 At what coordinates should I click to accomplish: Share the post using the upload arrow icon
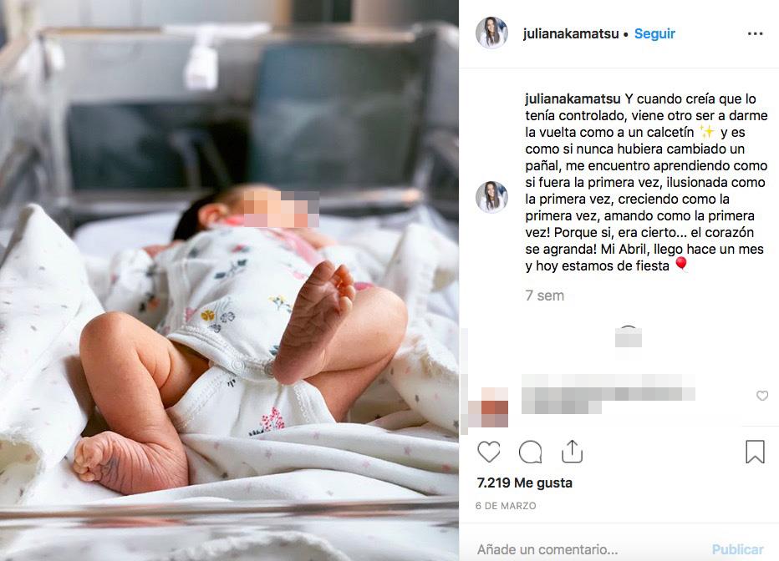tap(572, 452)
